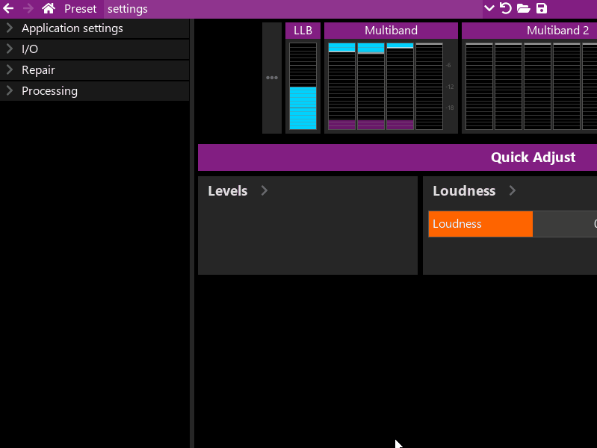Viewport: 597px width, 448px height.
Task: Click the orange Loudness slider
Action: [480, 224]
